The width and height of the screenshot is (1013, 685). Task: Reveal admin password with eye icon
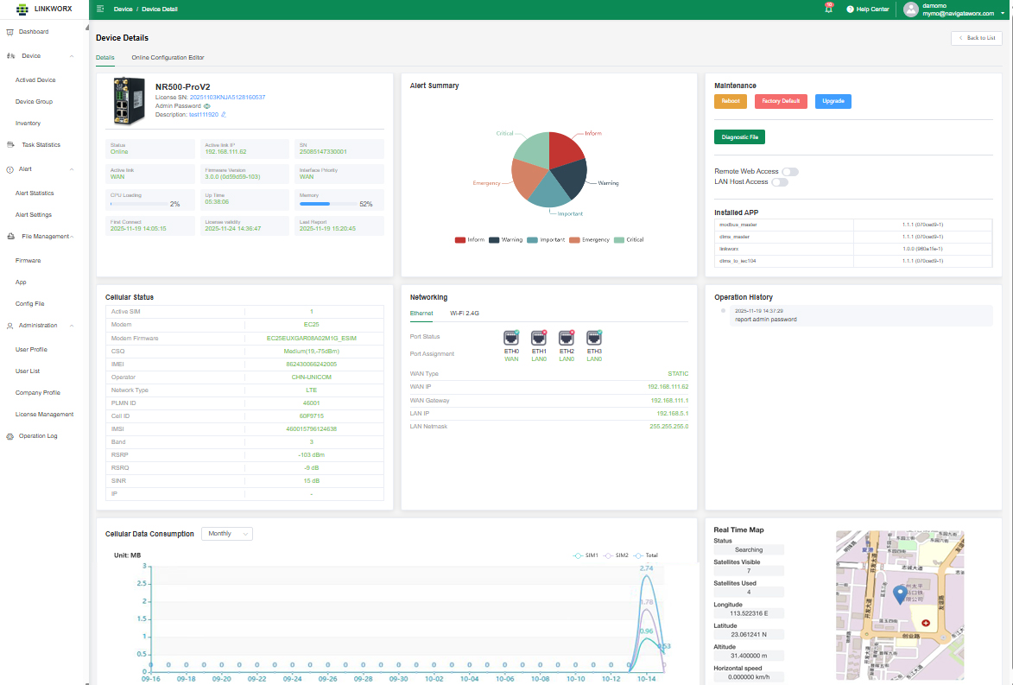point(207,106)
